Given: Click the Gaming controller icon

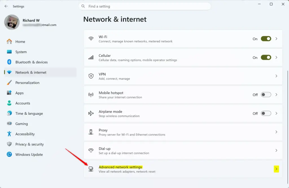Looking at the screenshot, I should (x=9, y=124).
